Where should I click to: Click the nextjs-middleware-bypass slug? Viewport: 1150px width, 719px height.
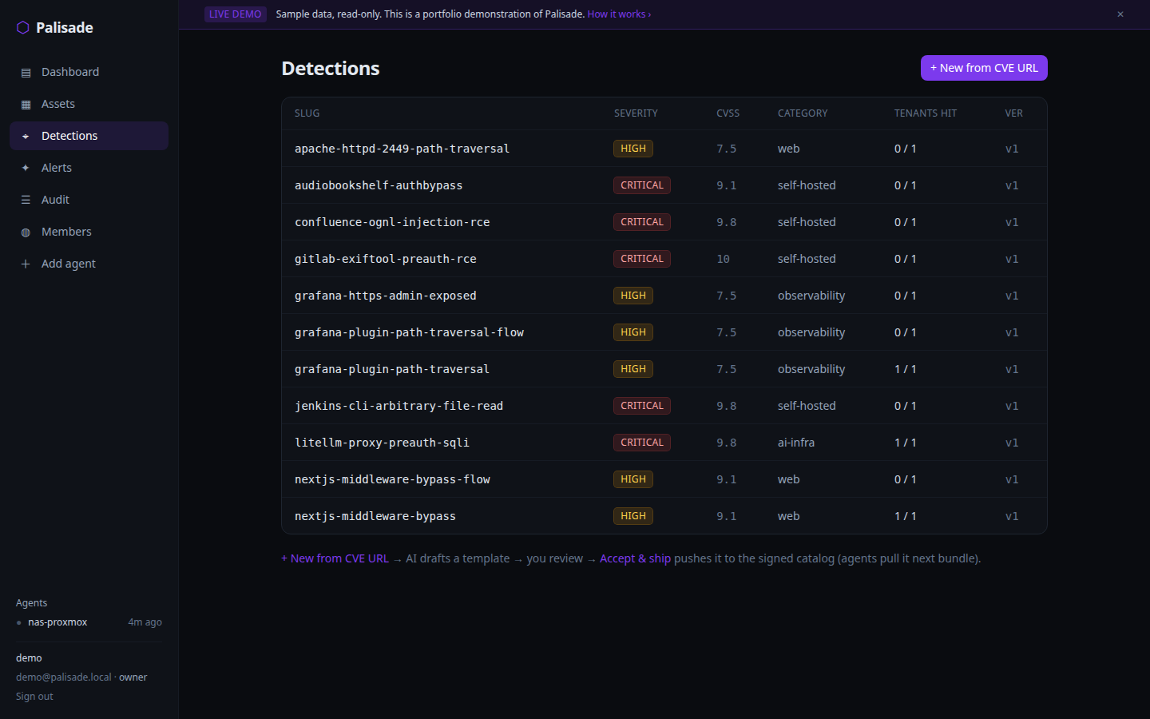(375, 516)
